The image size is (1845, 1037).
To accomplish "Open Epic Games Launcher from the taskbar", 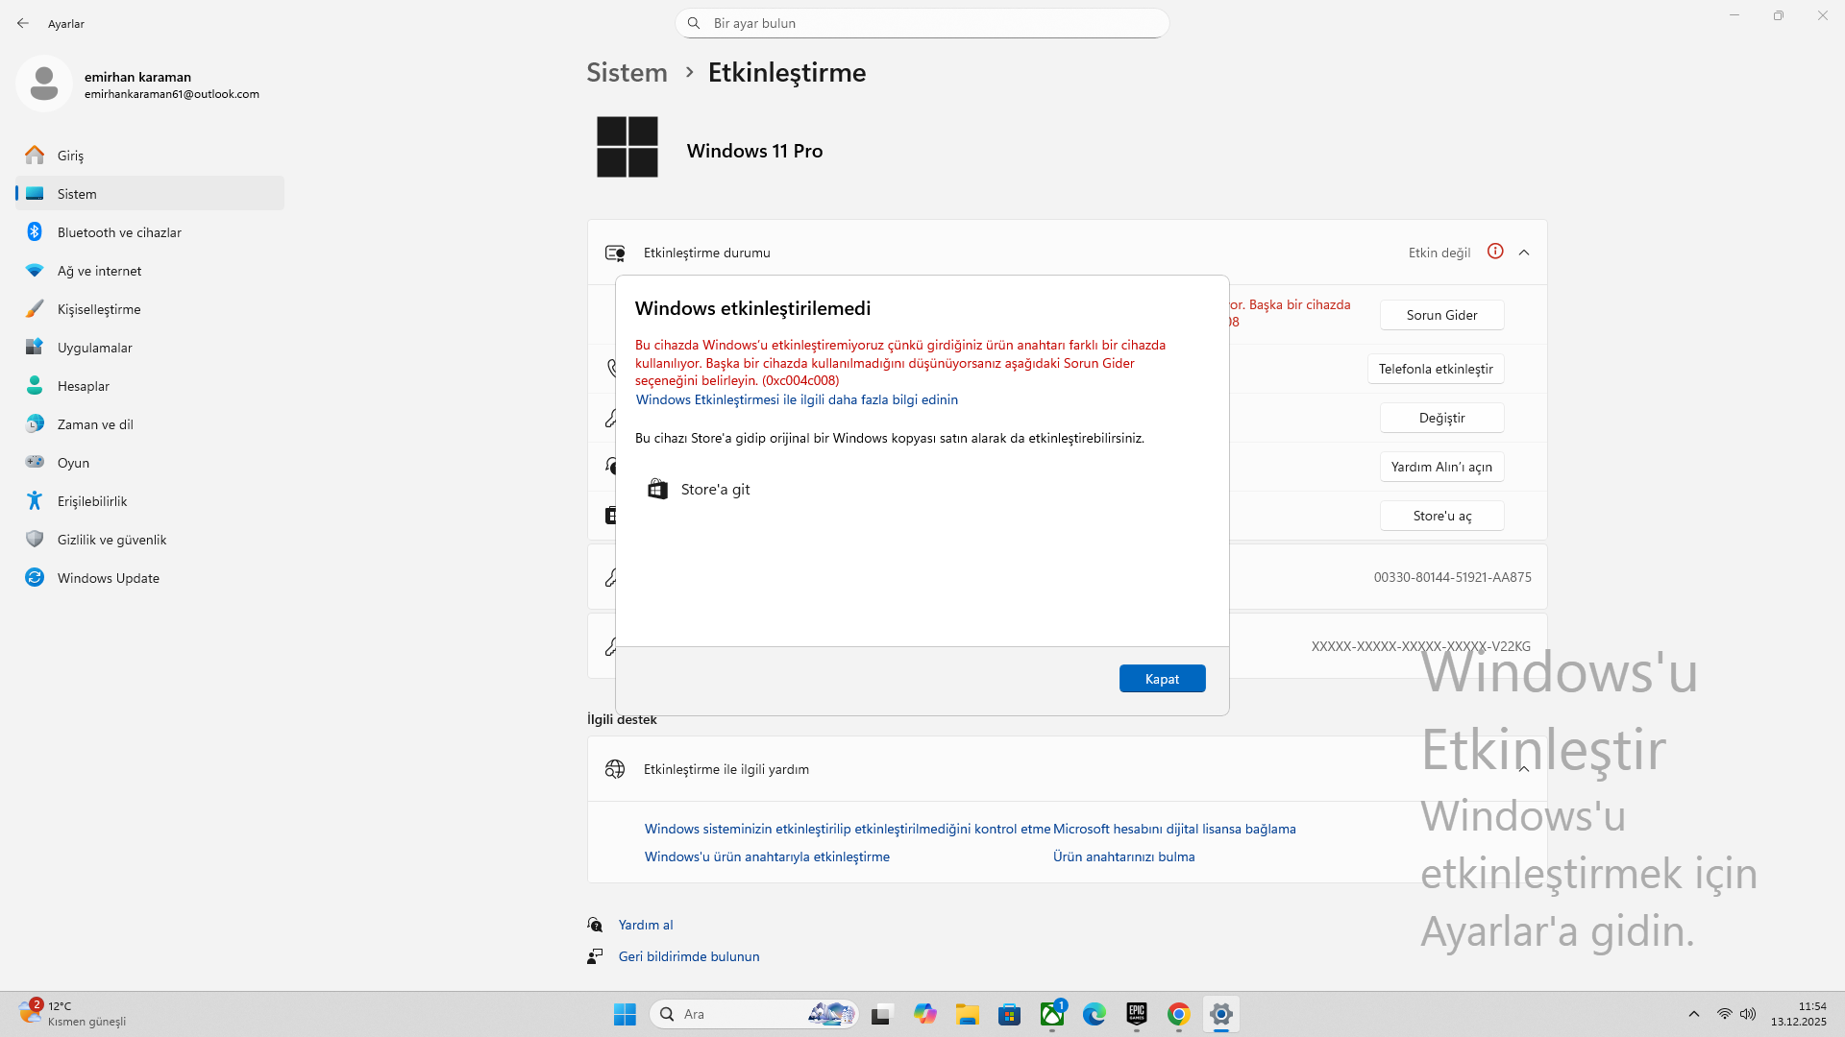I will 1137,1014.
